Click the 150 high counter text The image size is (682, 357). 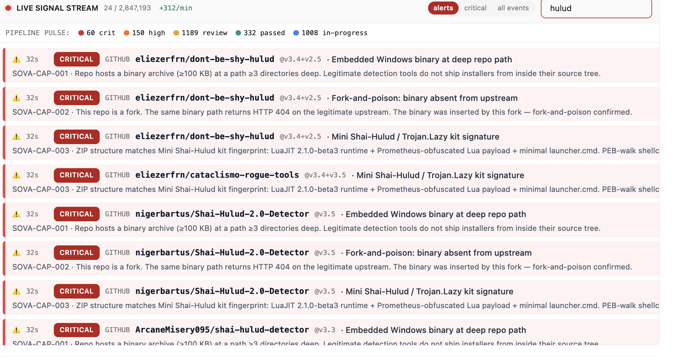point(149,33)
